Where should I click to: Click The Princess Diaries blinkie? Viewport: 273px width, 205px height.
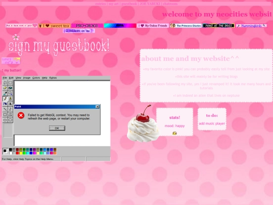point(186,26)
